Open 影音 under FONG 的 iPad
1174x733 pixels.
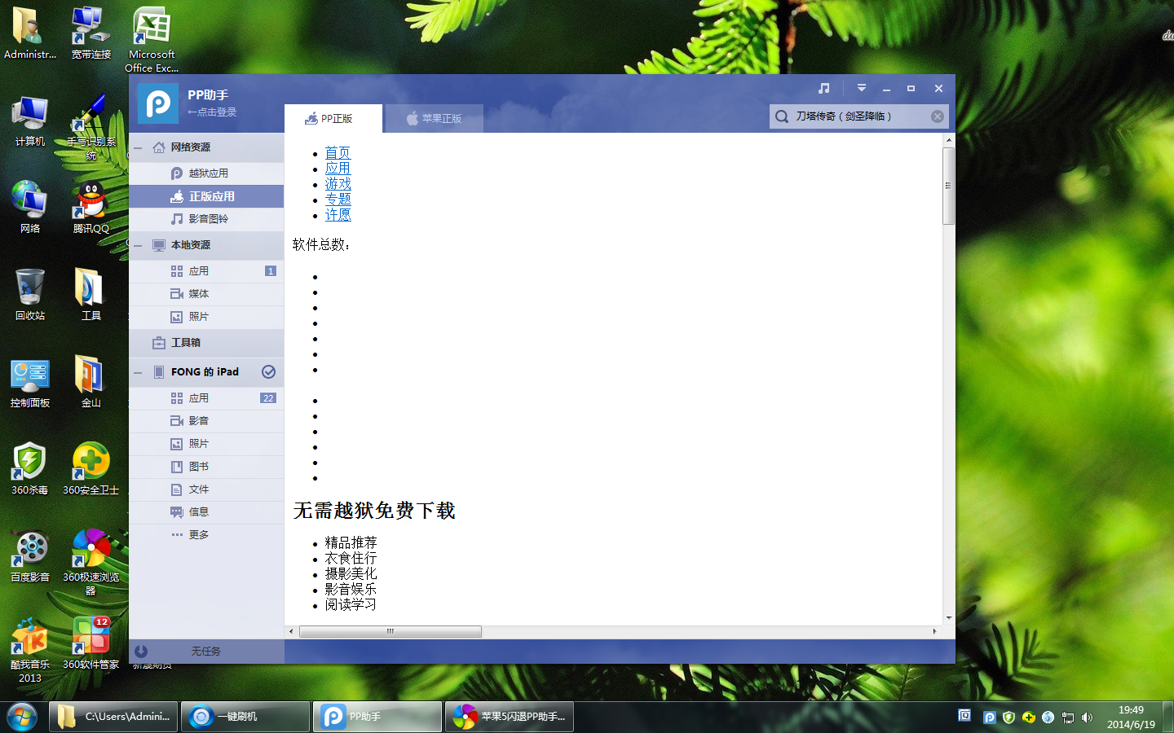tap(206, 421)
